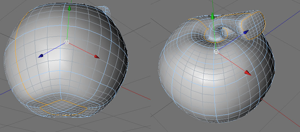Grab the green Y-axis arrow on the bottom-view apple
Image resolution: width=300 pixels, height=132 pixels.
(70, 8)
